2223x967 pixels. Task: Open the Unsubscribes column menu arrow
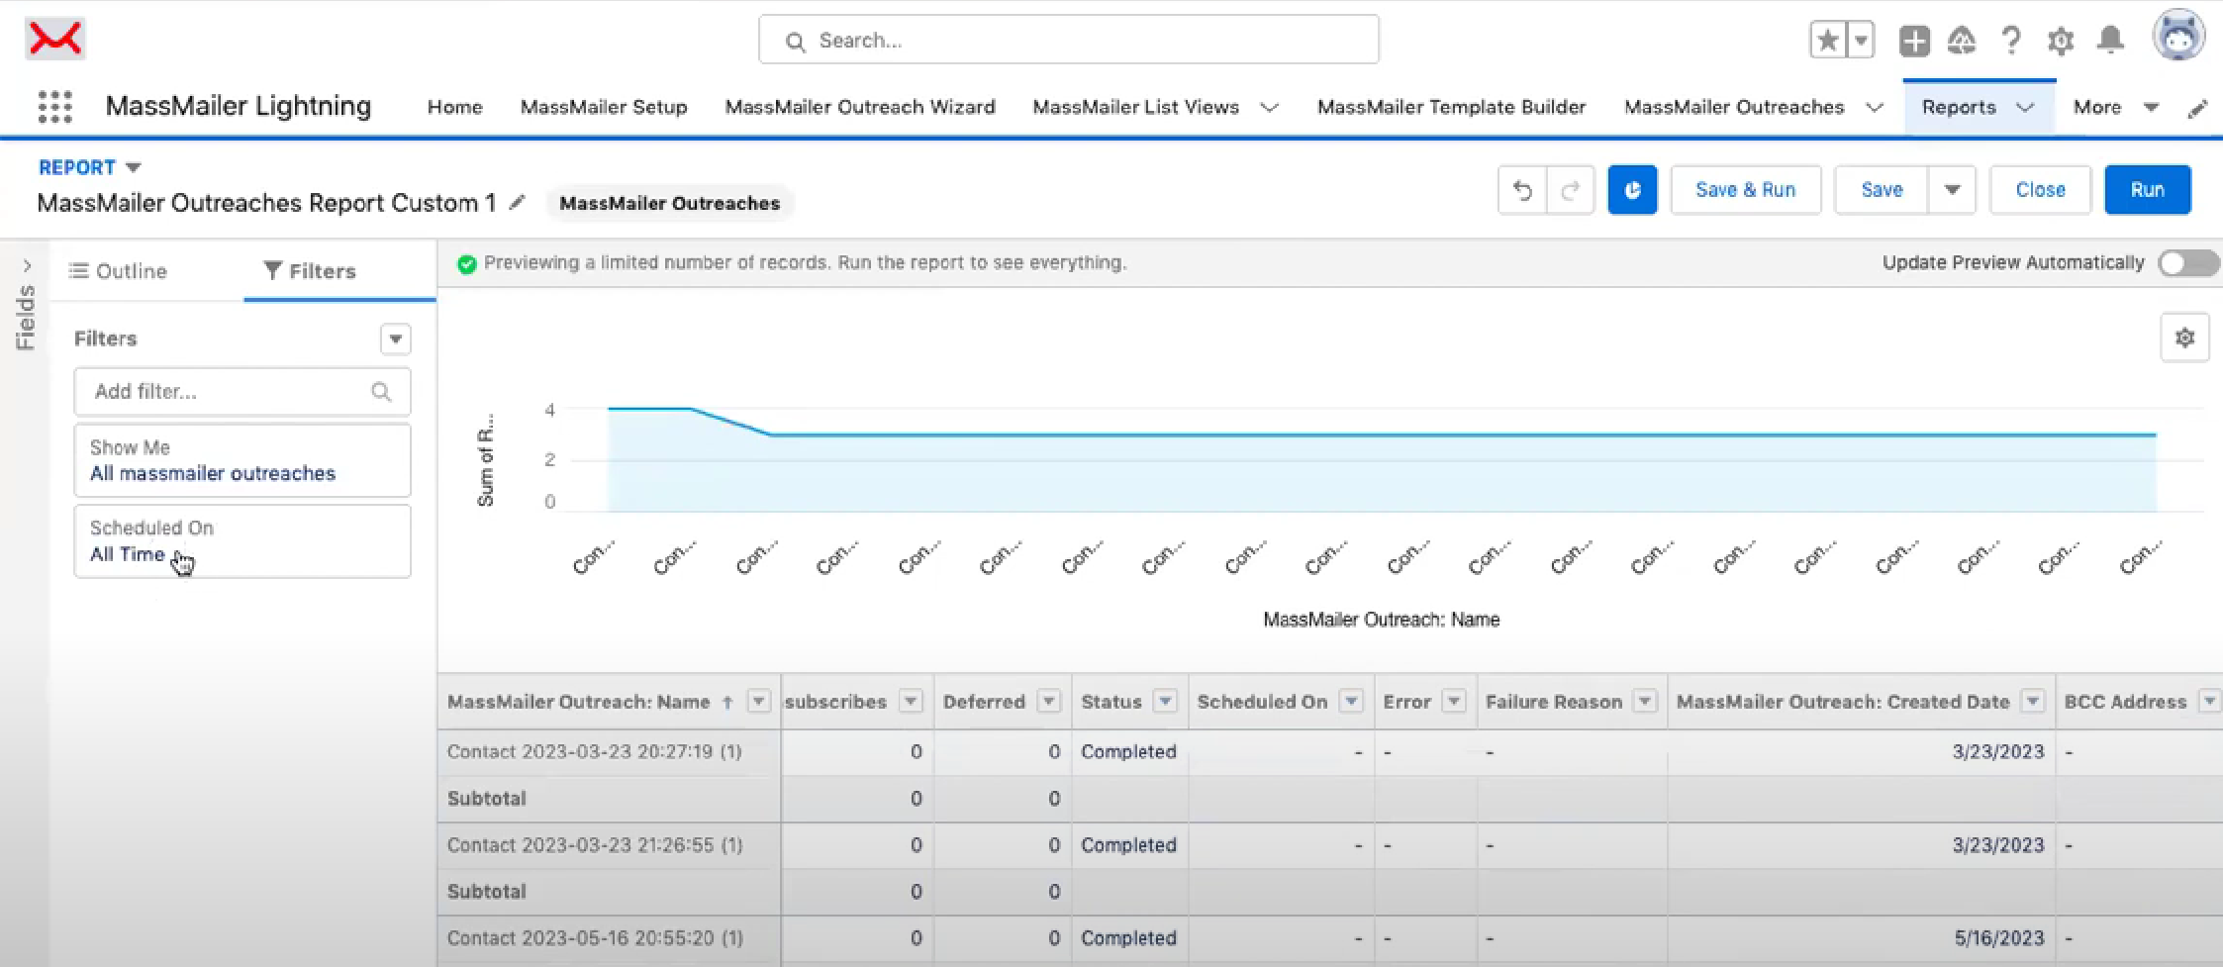tap(911, 702)
